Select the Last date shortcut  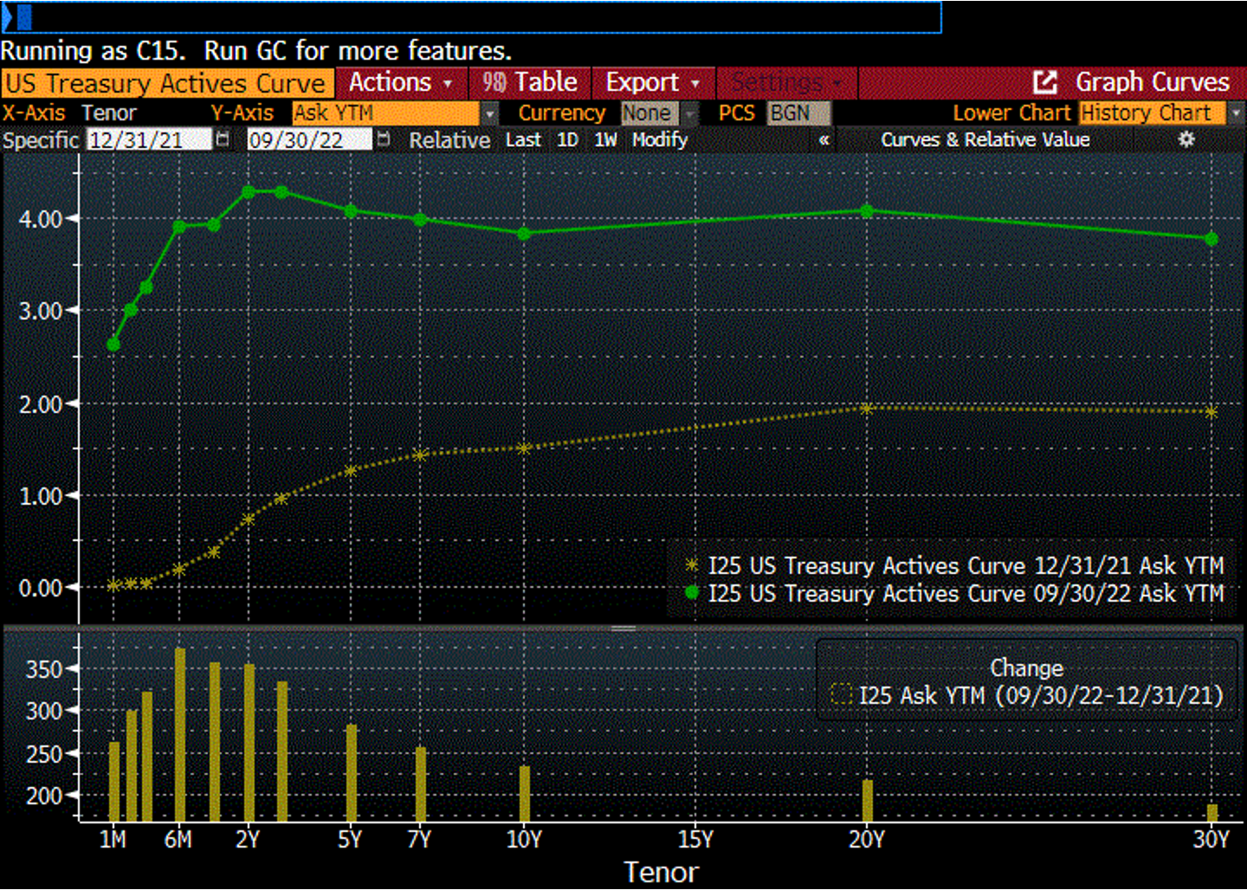pos(523,139)
